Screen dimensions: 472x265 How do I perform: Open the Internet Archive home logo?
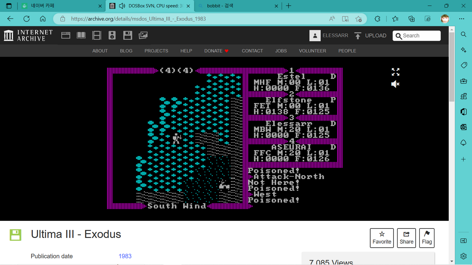pos(28,35)
